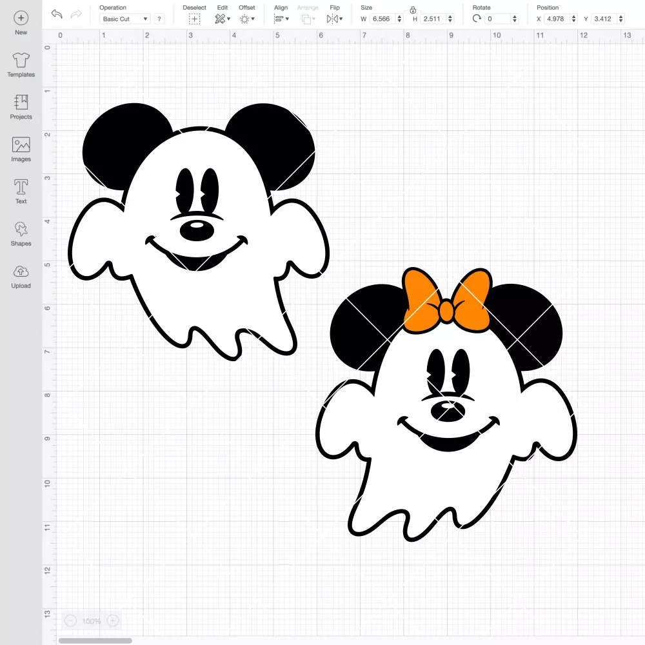Select the Mickey ghost image
Viewport: 645px width, 645px height.
click(198, 232)
